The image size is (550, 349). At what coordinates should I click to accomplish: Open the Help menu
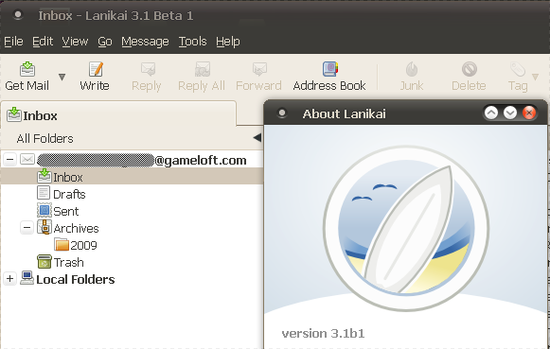click(228, 42)
